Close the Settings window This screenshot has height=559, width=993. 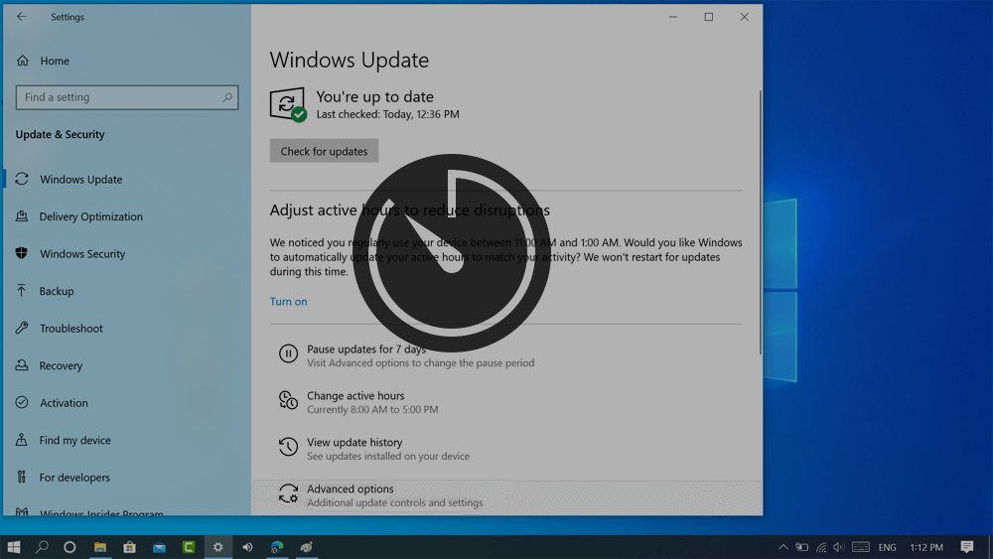click(744, 17)
